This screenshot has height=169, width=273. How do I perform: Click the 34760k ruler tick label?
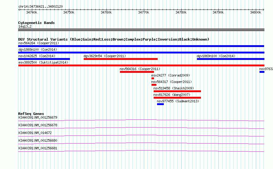[106, 12]
